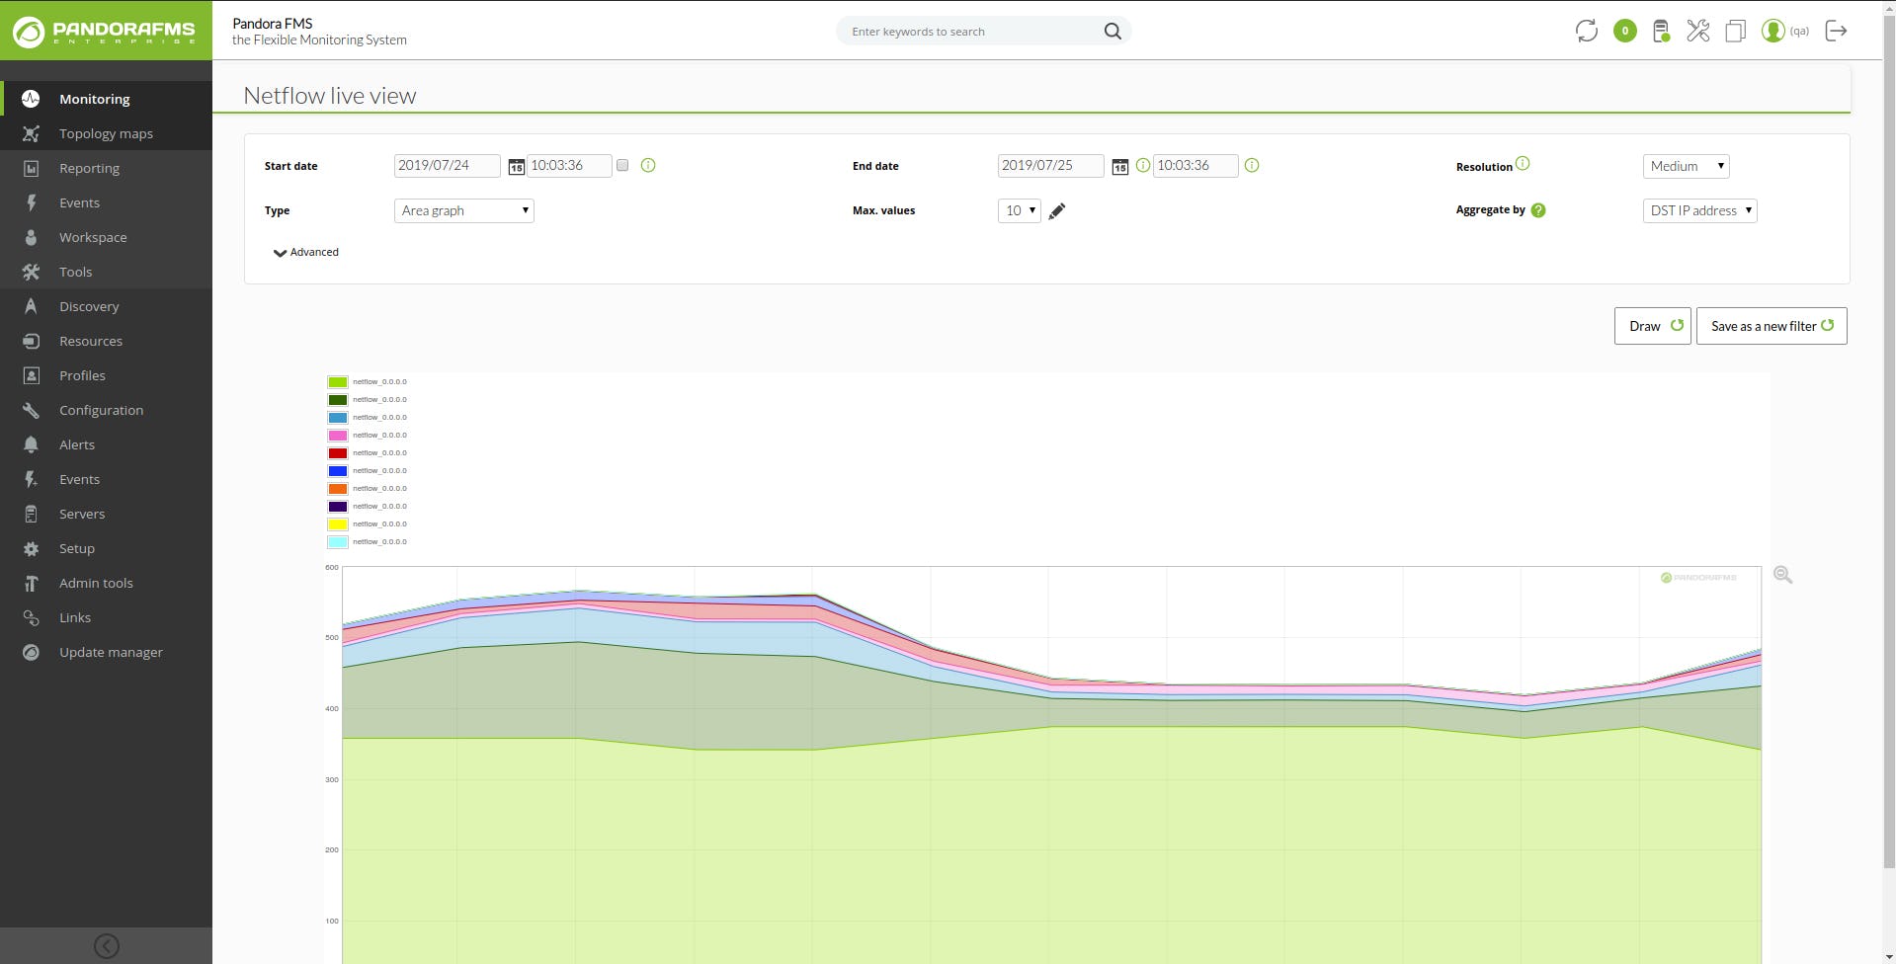Click the Pandora FMS Enterprise logo

[x=106, y=31]
